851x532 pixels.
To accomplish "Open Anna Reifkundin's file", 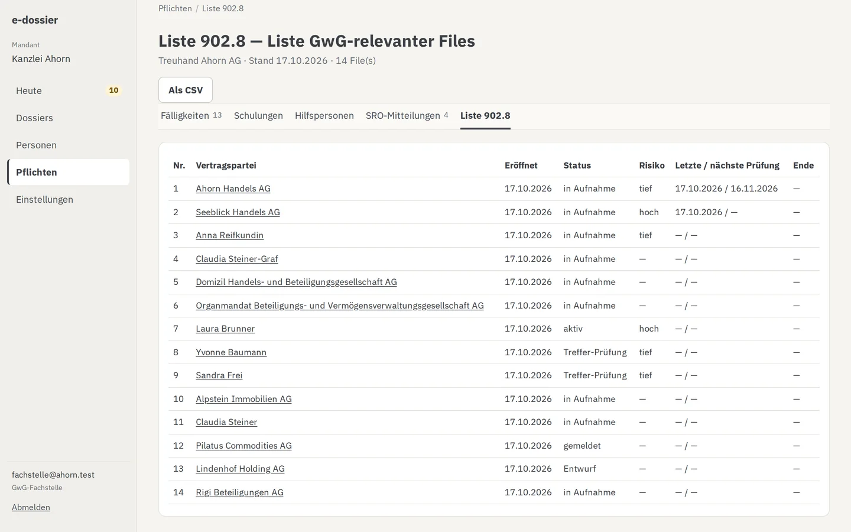I will coord(229,235).
